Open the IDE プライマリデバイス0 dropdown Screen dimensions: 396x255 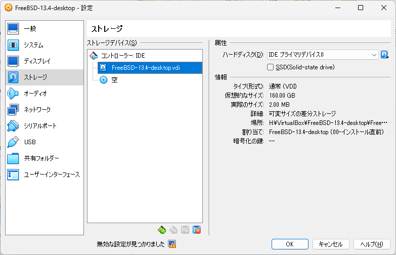click(x=323, y=55)
